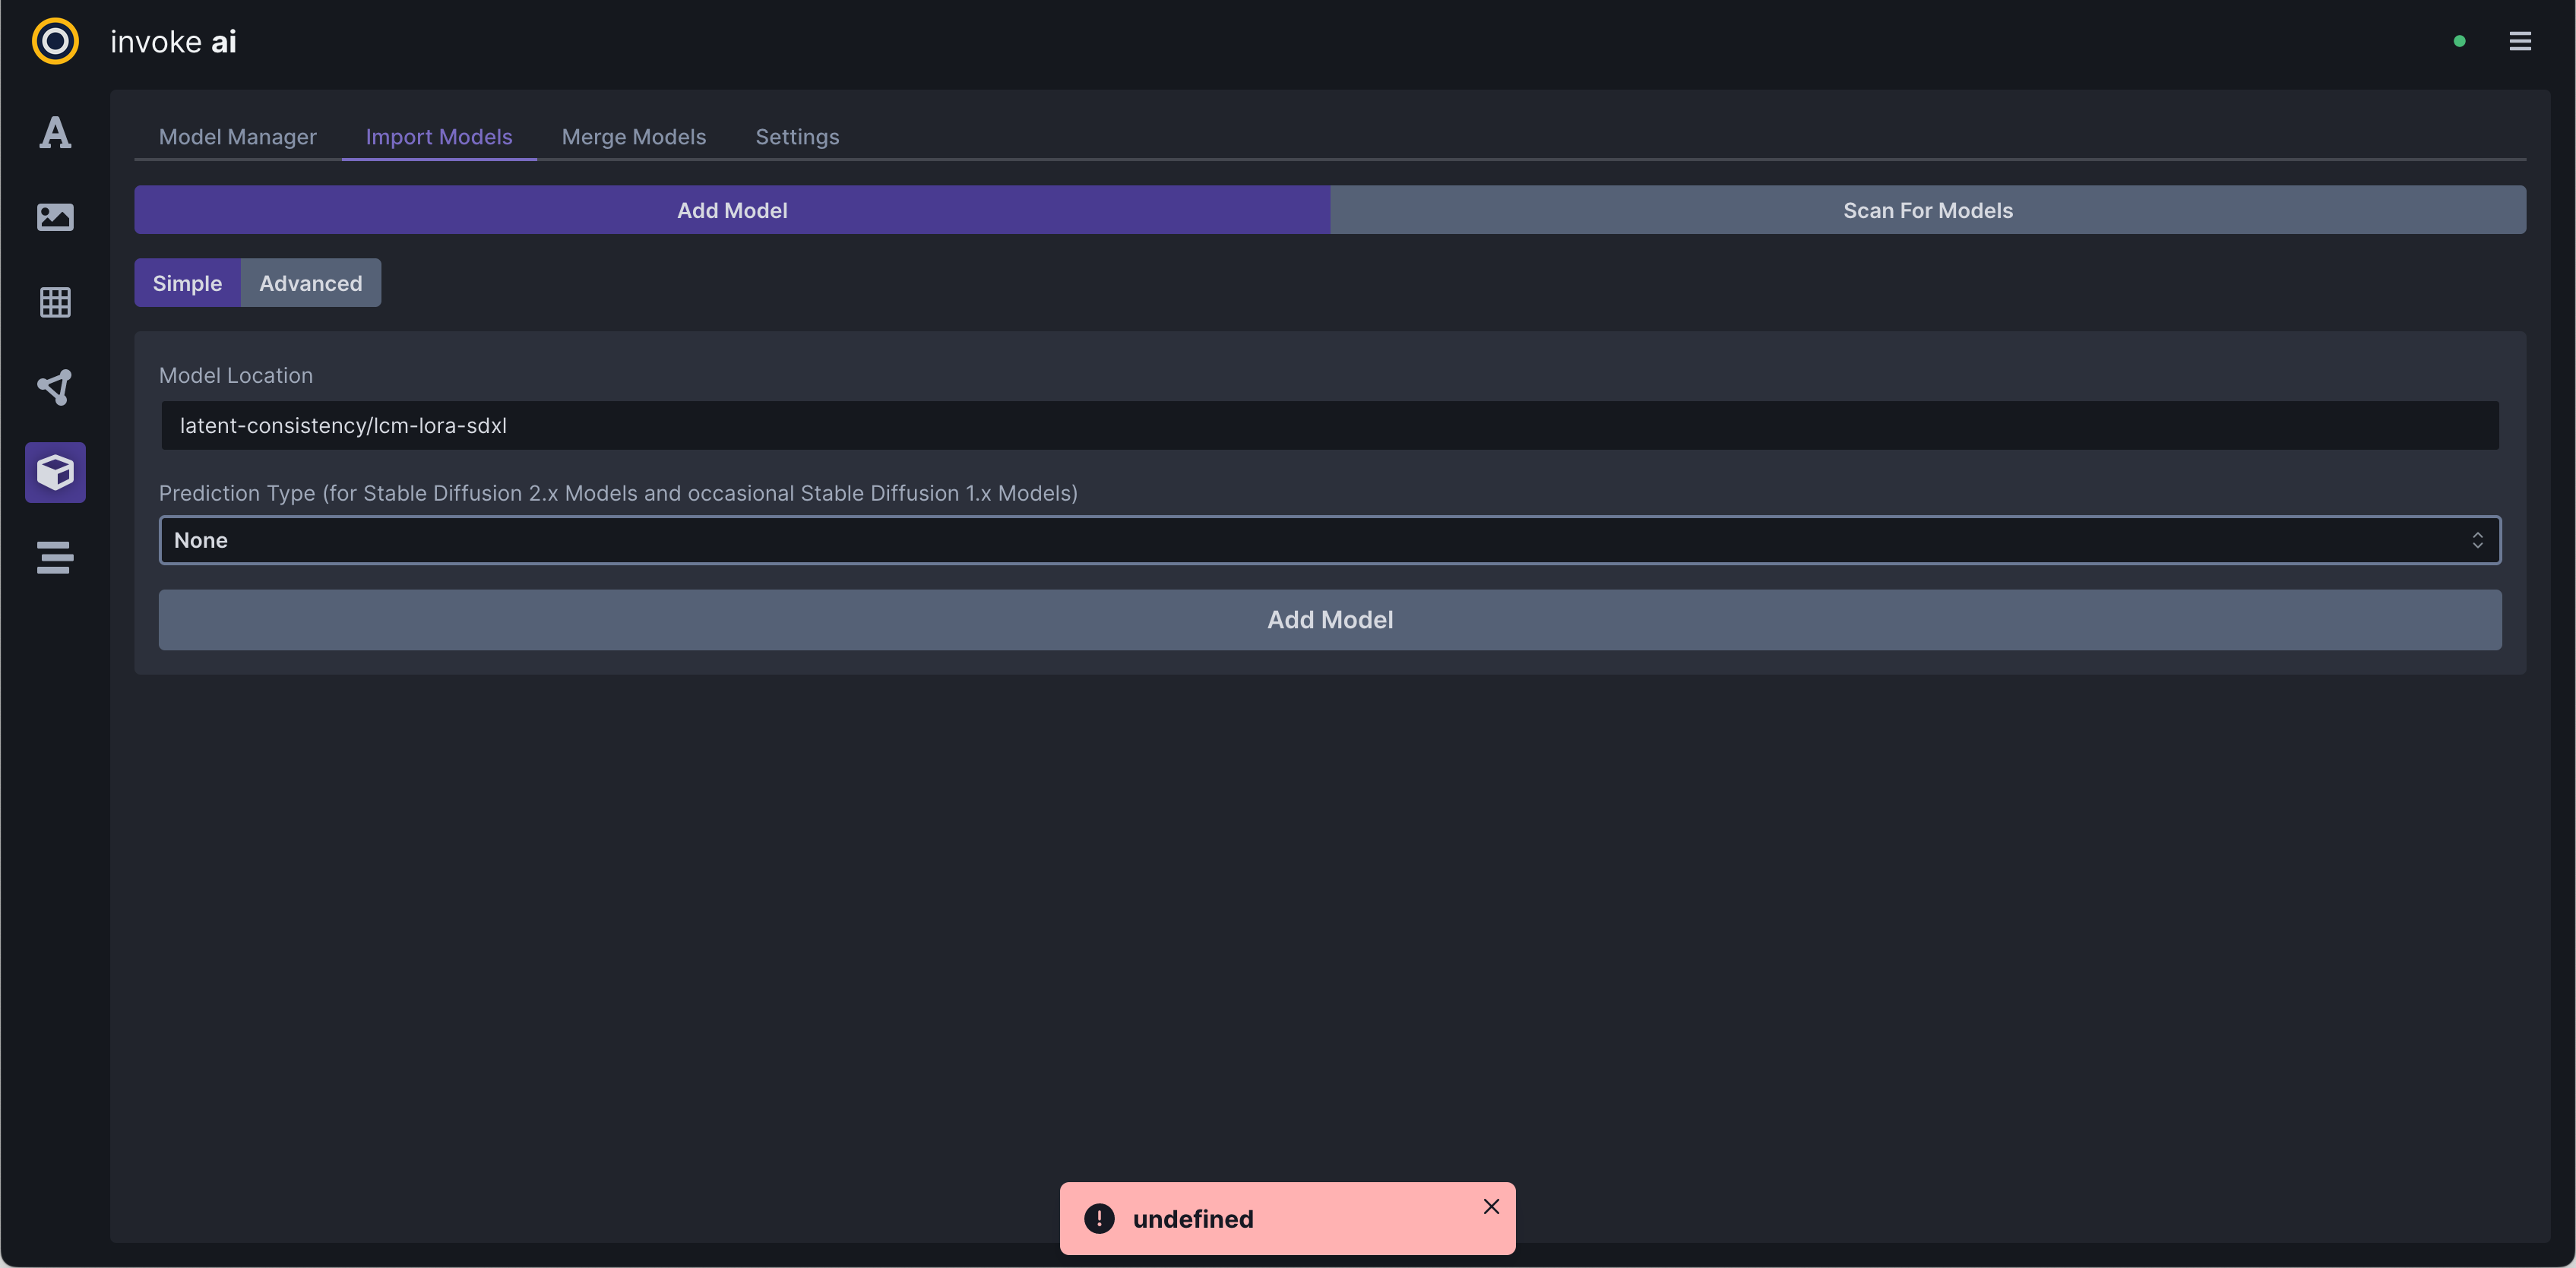Enable Simple import mode
The height and width of the screenshot is (1268, 2576).
[187, 283]
